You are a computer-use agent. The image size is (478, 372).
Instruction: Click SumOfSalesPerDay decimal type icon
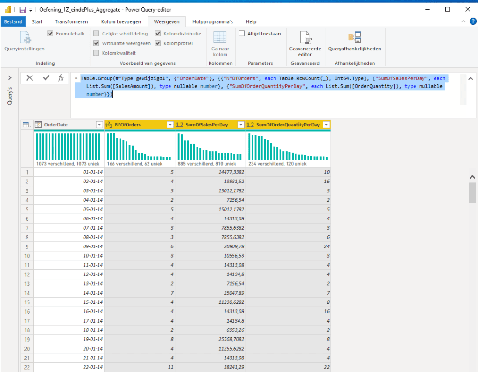[x=180, y=125]
